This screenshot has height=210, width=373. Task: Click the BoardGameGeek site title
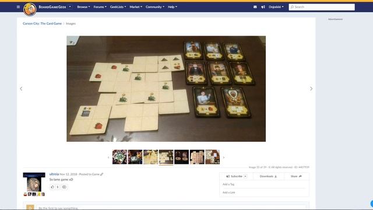(52, 7)
